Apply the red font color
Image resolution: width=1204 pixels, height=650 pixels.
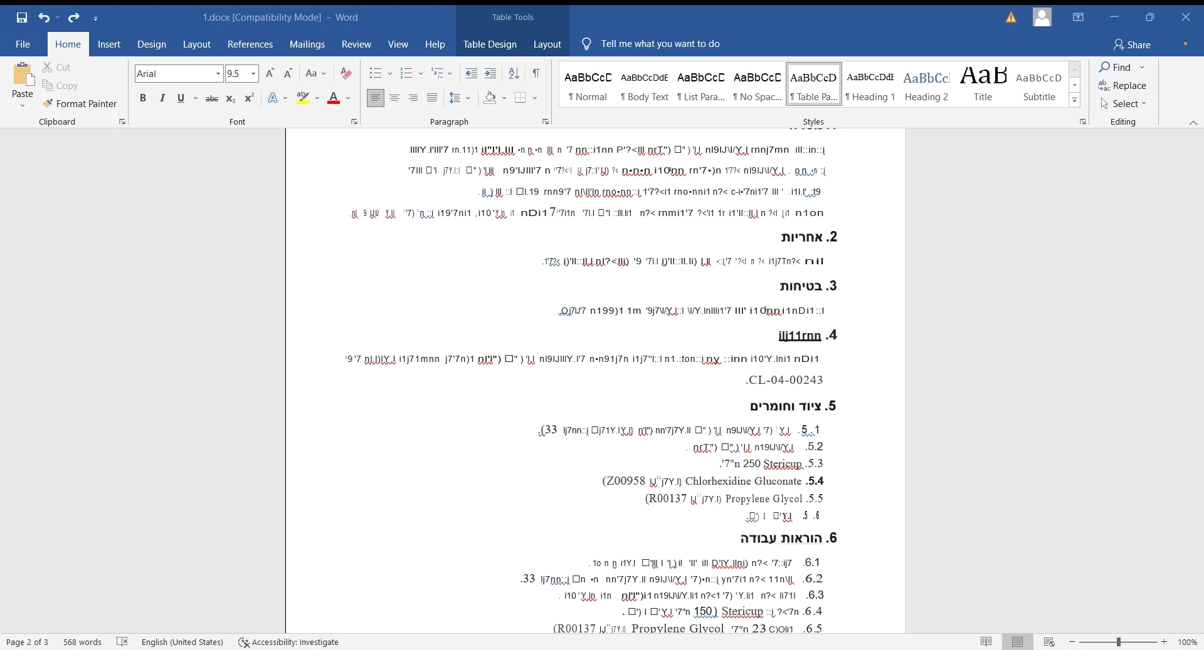tap(334, 98)
